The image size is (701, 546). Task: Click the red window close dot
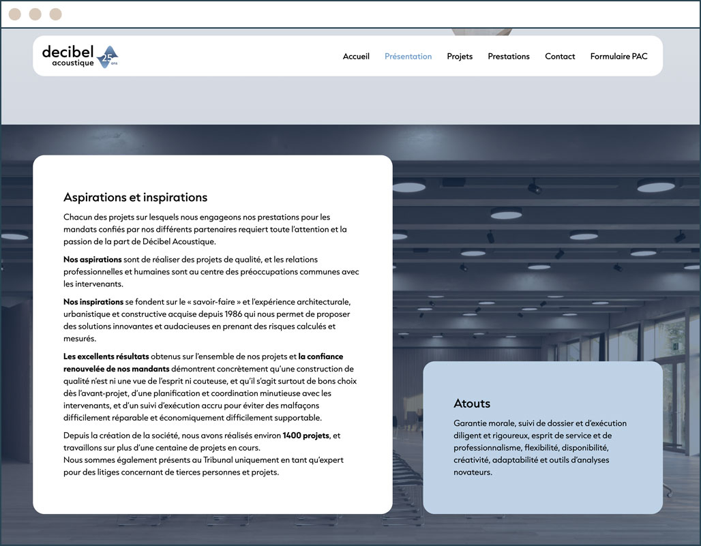[x=15, y=14]
